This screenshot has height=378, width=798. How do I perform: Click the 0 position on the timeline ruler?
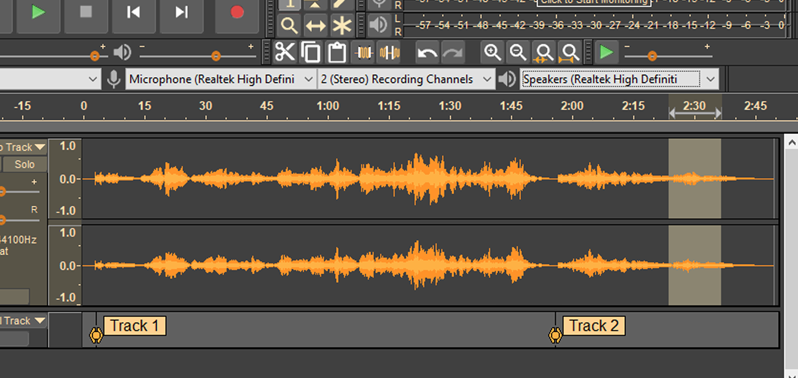pyautogui.click(x=84, y=106)
